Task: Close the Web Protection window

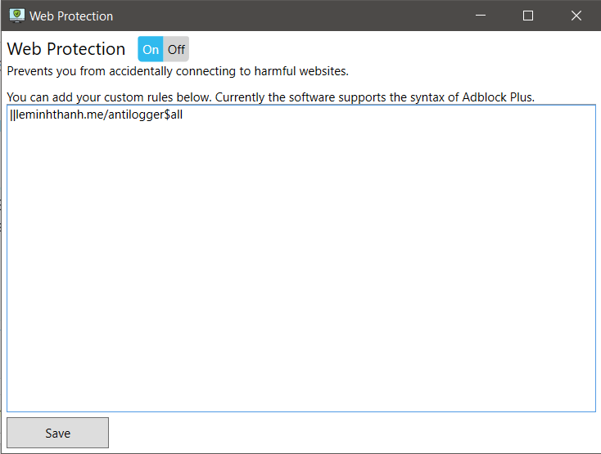Action: coord(576,16)
